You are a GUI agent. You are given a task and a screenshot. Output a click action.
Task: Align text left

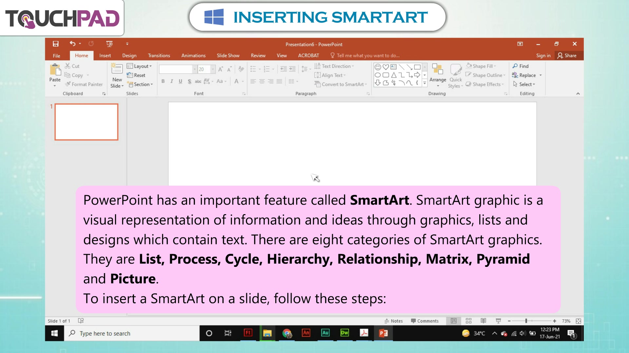(x=253, y=81)
